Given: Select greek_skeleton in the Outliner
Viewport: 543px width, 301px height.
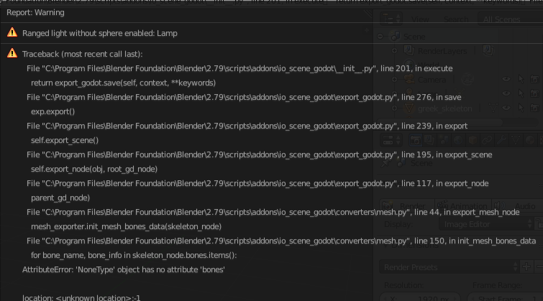Looking at the screenshot, I should pyautogui.click(x=445, y=108).
